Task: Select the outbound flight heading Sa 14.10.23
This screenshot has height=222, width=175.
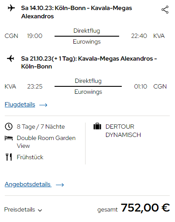Action: click(76, 12)
